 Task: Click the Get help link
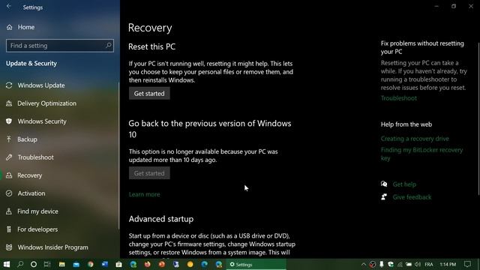tap(404, 184)
